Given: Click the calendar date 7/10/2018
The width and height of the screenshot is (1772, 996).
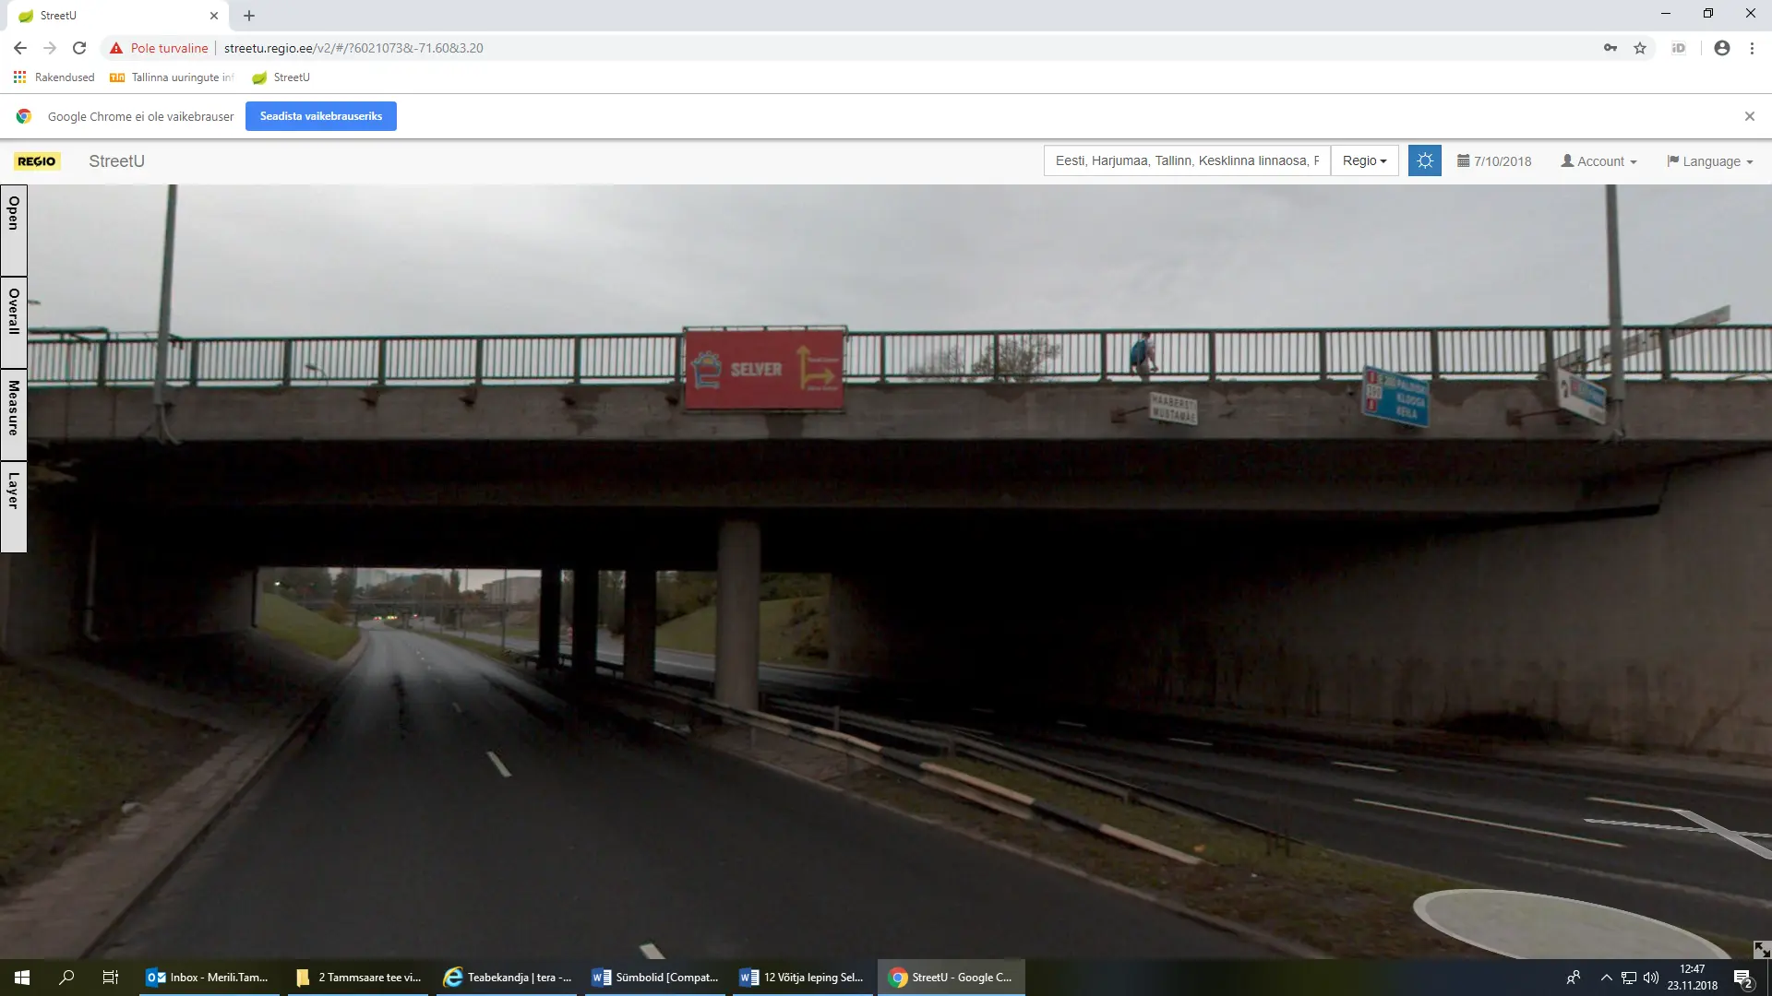Looking at the screenshot, I should coord(1494,161).
